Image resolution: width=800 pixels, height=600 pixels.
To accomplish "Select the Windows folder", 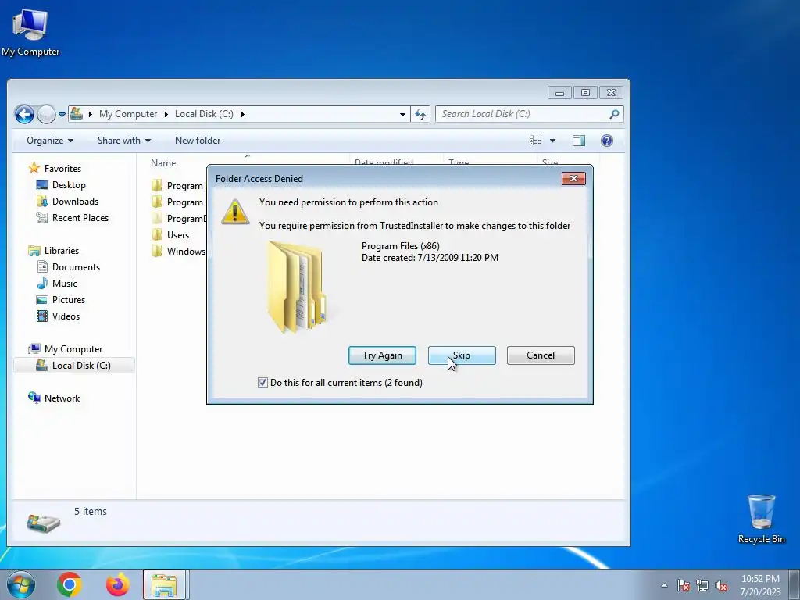I will [186, 252].
